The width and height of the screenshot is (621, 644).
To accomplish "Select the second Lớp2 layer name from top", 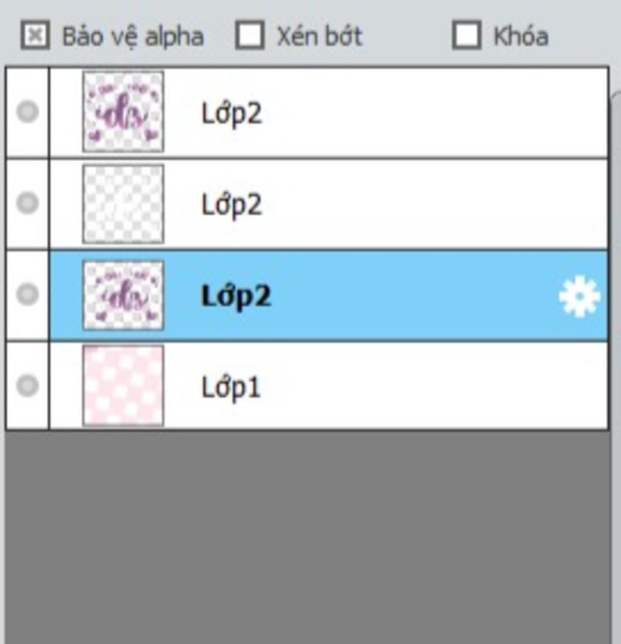I will click(x=231, y=205).
